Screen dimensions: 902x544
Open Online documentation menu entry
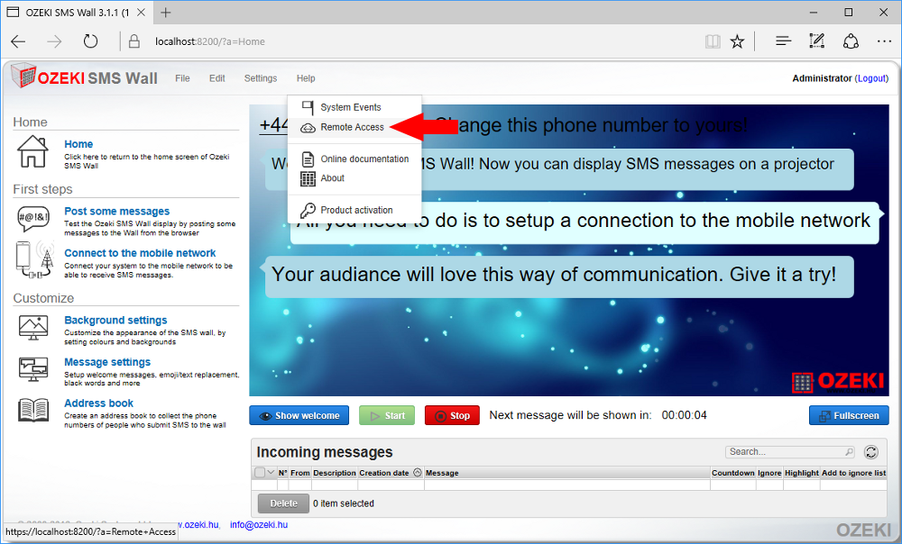pos(354,159)
